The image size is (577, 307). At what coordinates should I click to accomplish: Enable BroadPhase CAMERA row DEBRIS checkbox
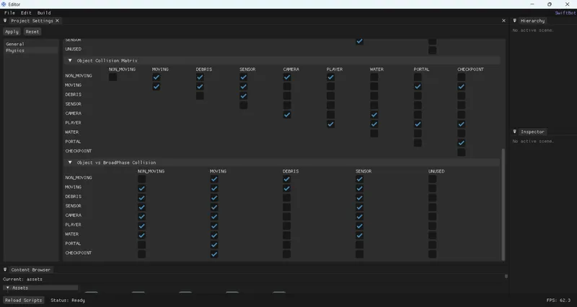coord(287,217)
